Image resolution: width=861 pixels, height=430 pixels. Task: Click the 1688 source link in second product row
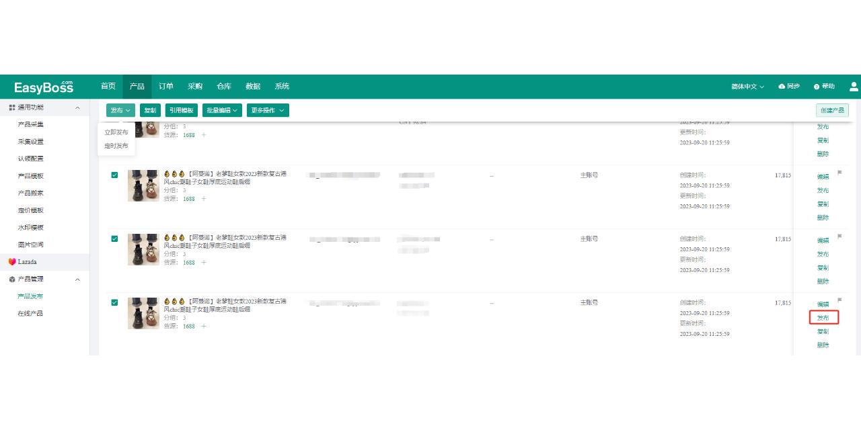click(x=189, y=199)
